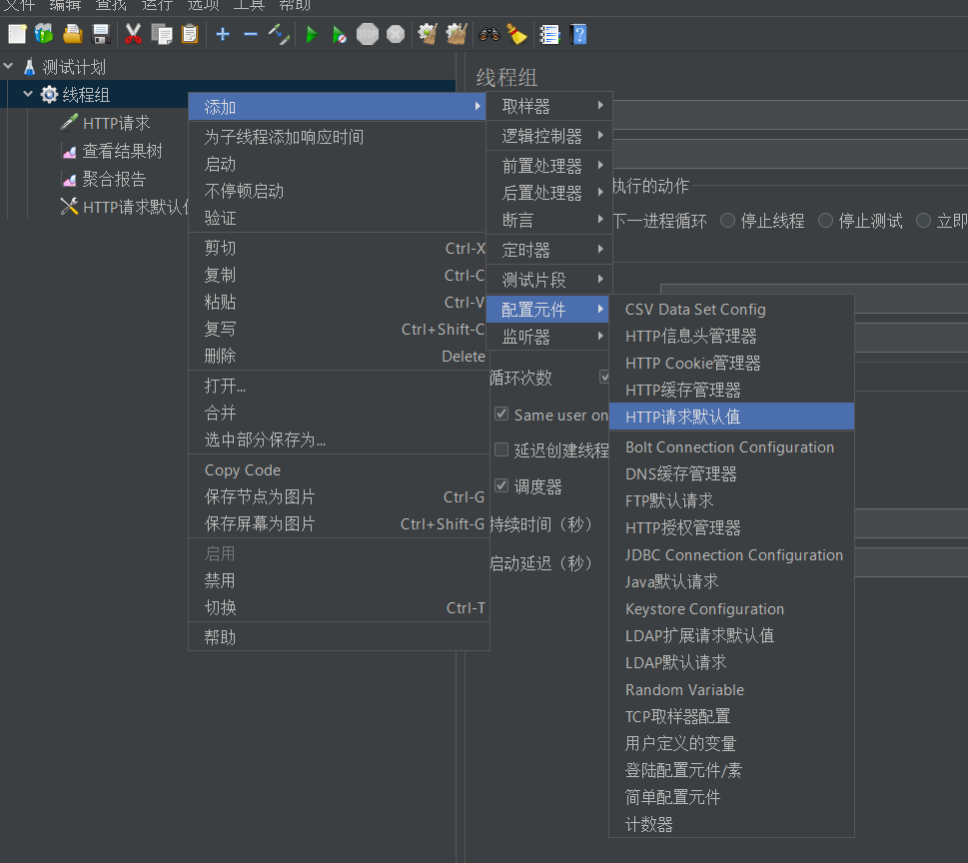Click the Start no pauses icon

339,34
